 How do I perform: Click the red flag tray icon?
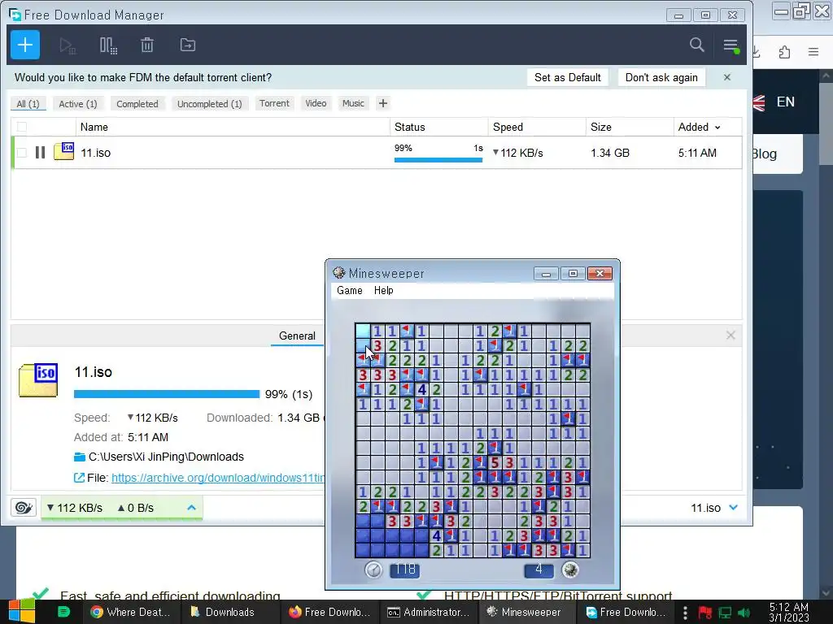[705, 613]
